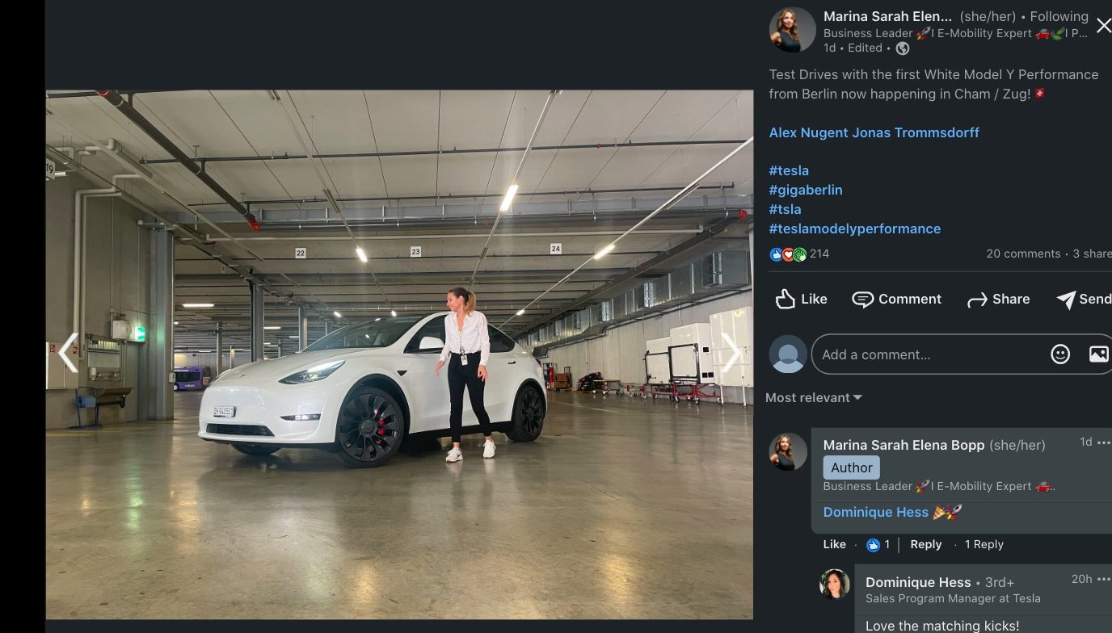Click Reply under Marina's comment
Screen dimensions: 1112x633
tap(926, 544)
